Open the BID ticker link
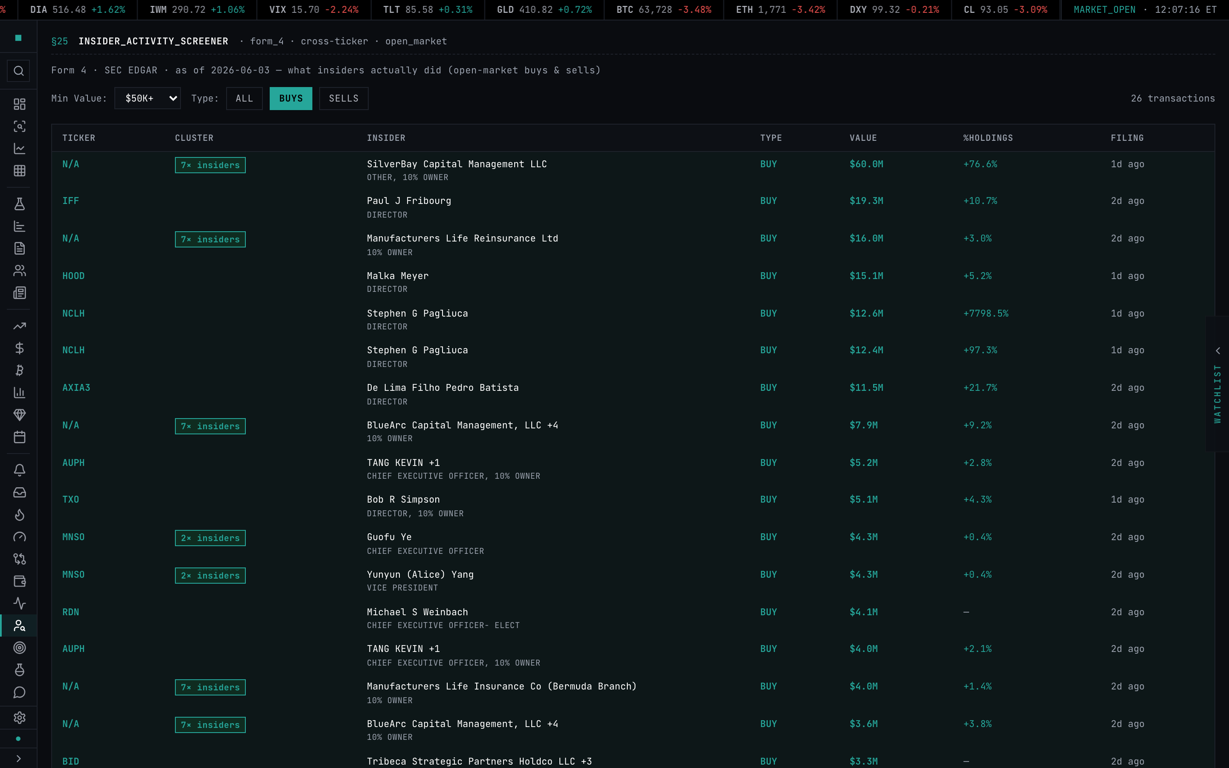 click(70, 762)
